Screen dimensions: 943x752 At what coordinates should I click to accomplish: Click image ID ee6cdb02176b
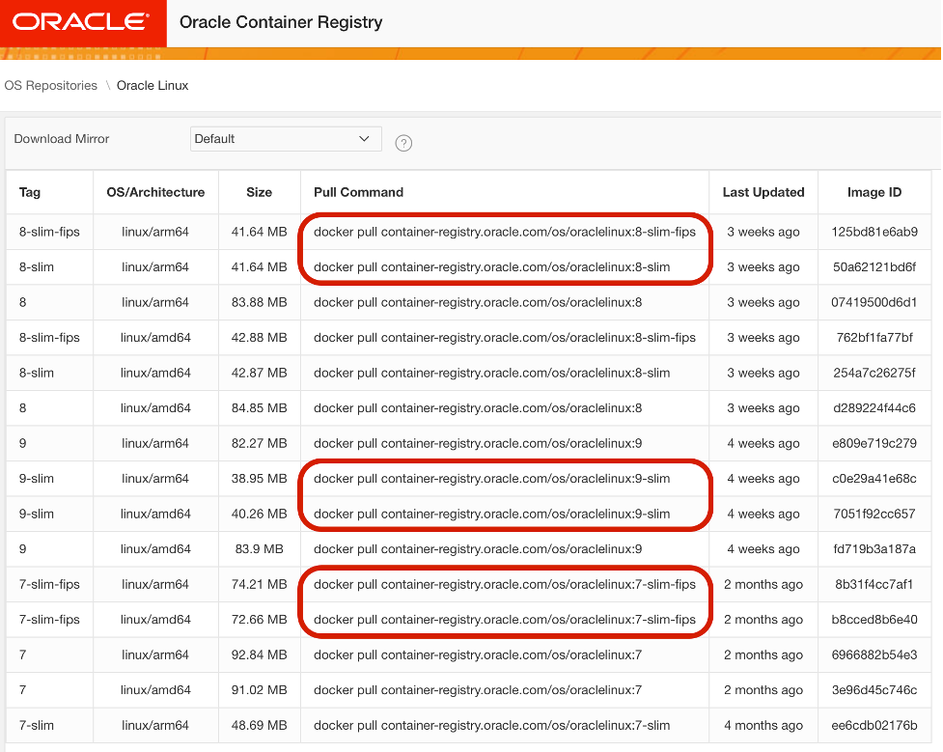(874, 726)
